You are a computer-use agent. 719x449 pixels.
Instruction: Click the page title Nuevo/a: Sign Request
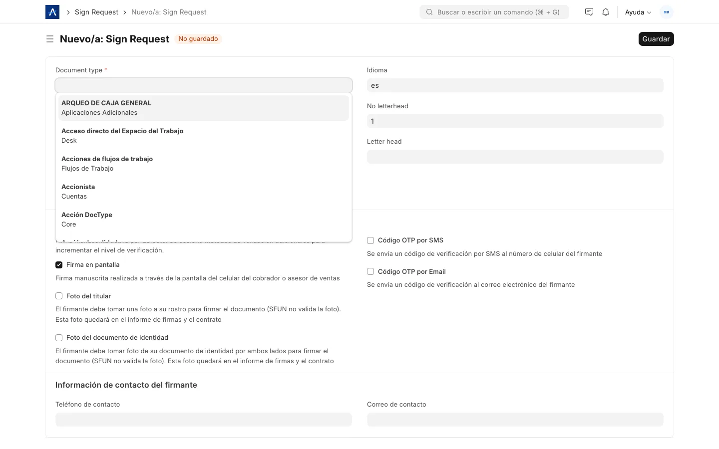coord(114,39)
